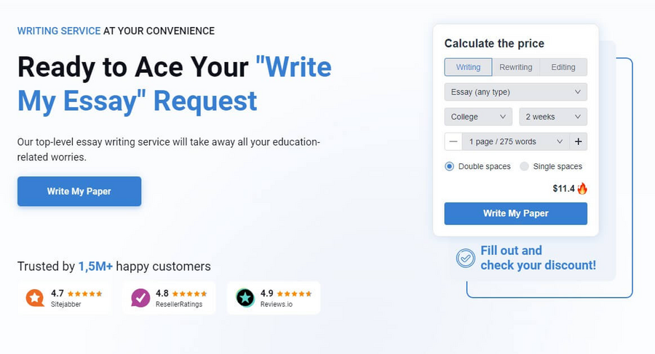Increase page count with plus button

(x=579, y=141)
